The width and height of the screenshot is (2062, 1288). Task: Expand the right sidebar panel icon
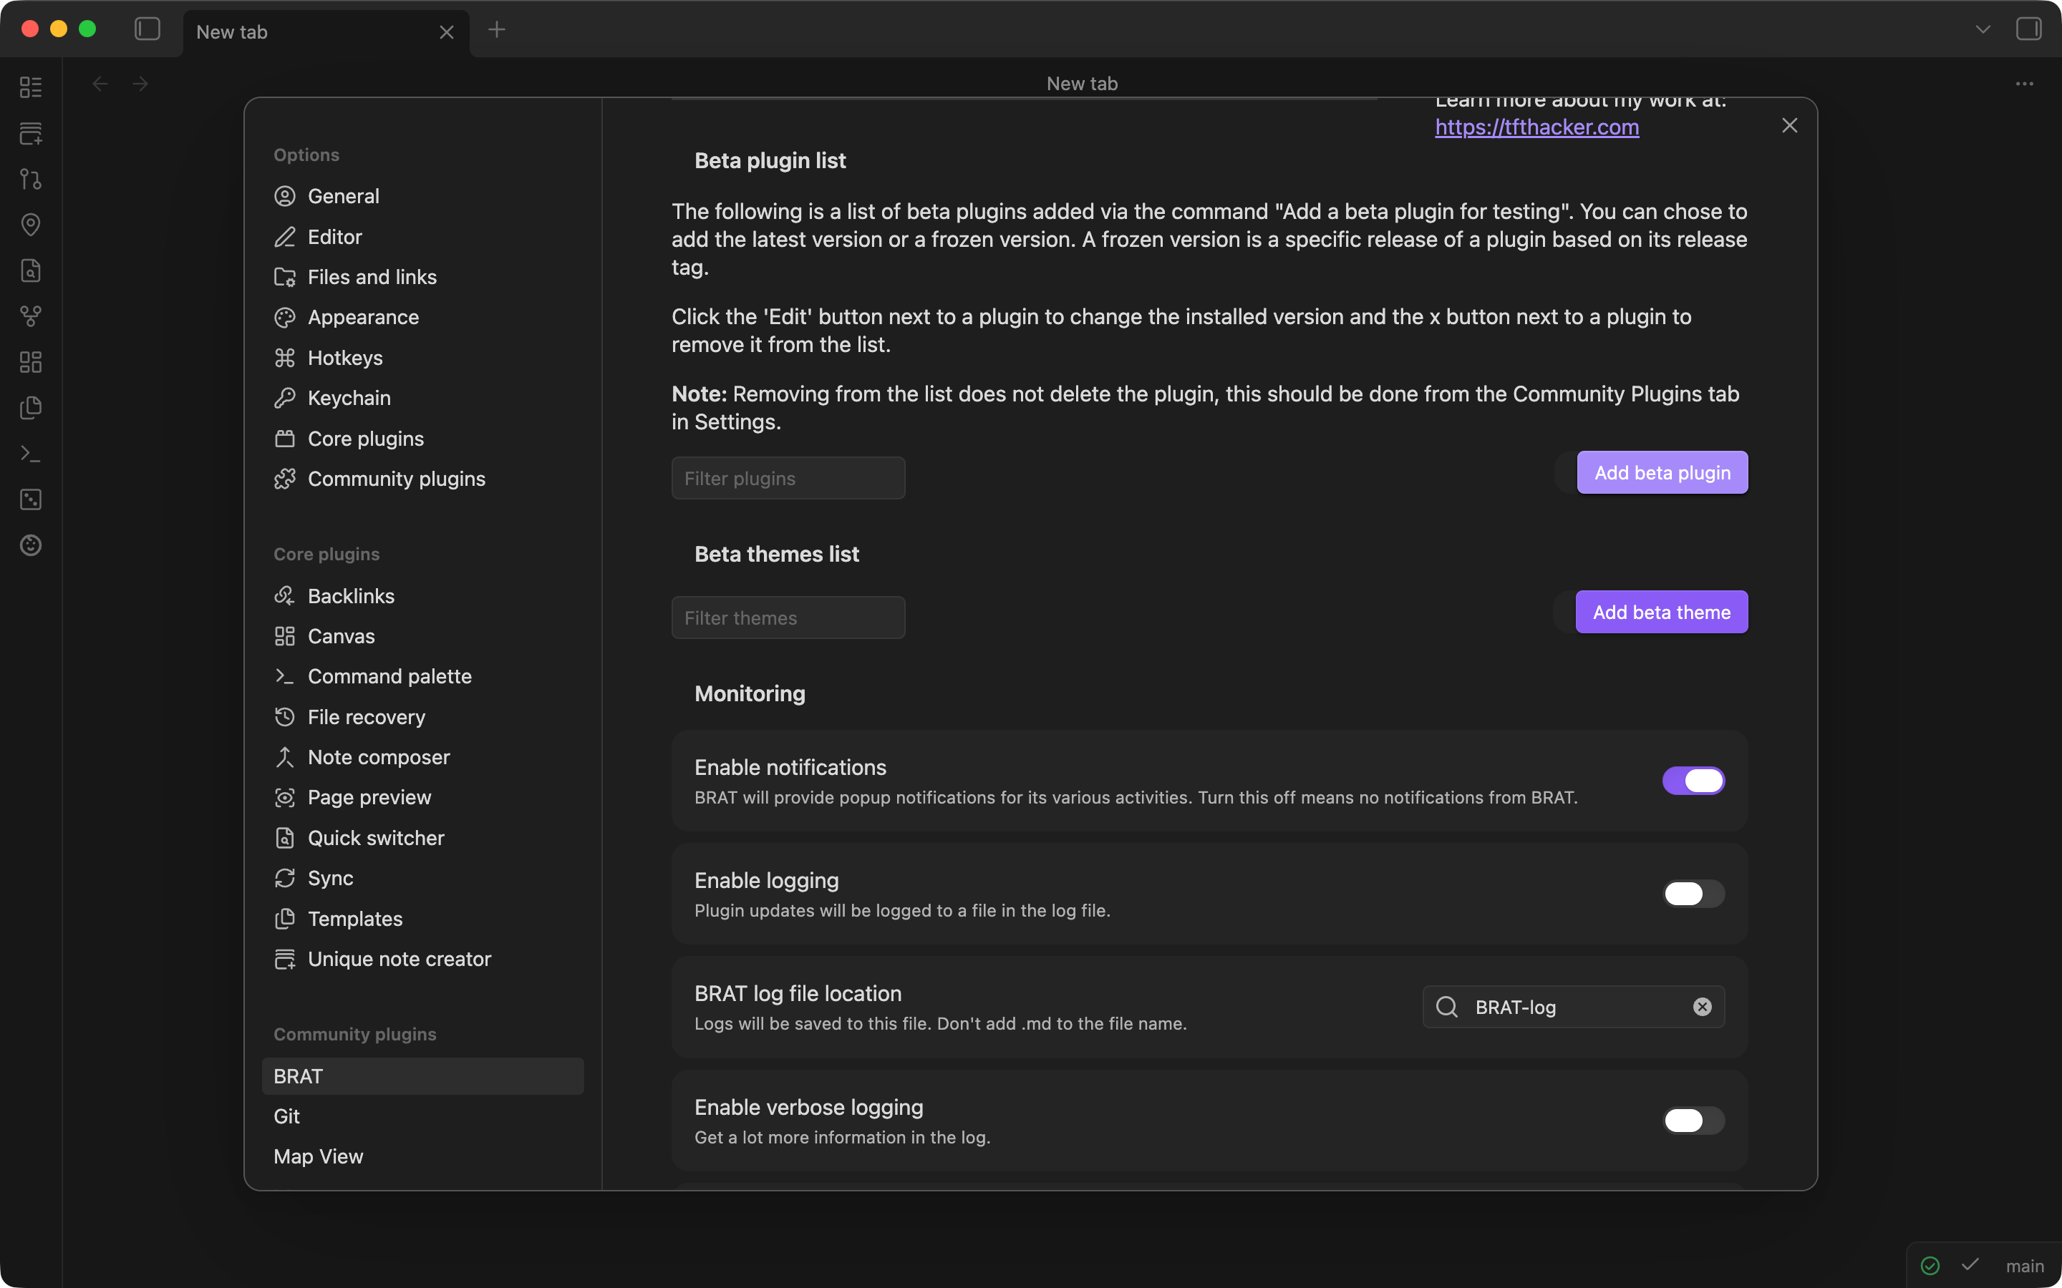(x=2029, y=30)
